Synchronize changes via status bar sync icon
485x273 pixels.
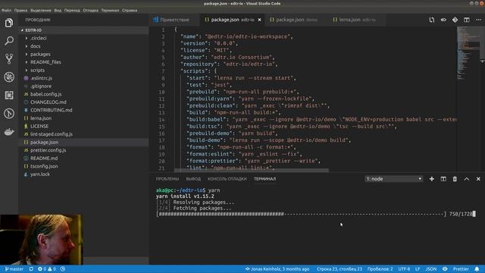(x=31, y=269)
